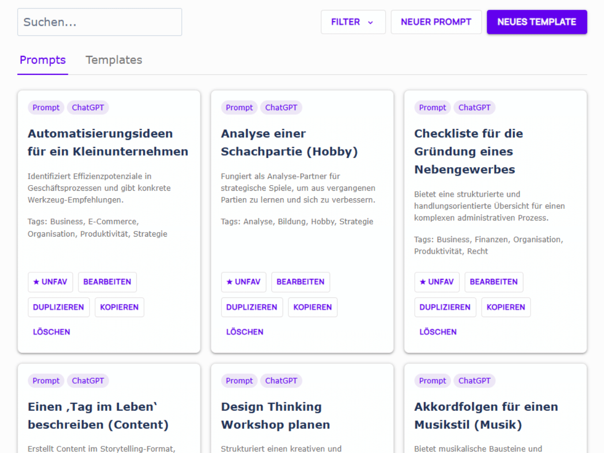Toggle favorite star on Schachpartie card
This screenshot has height=453, width=604.
point(244,282)
